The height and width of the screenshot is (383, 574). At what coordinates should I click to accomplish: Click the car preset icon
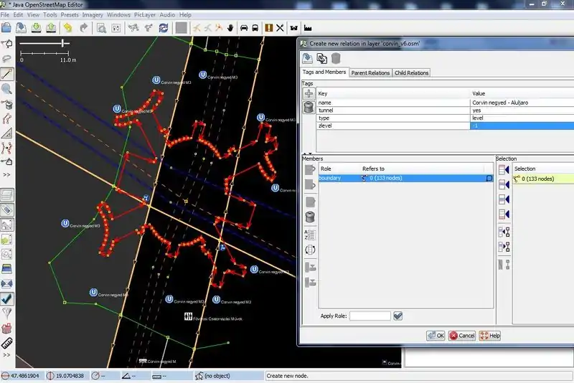coord(244,28)
